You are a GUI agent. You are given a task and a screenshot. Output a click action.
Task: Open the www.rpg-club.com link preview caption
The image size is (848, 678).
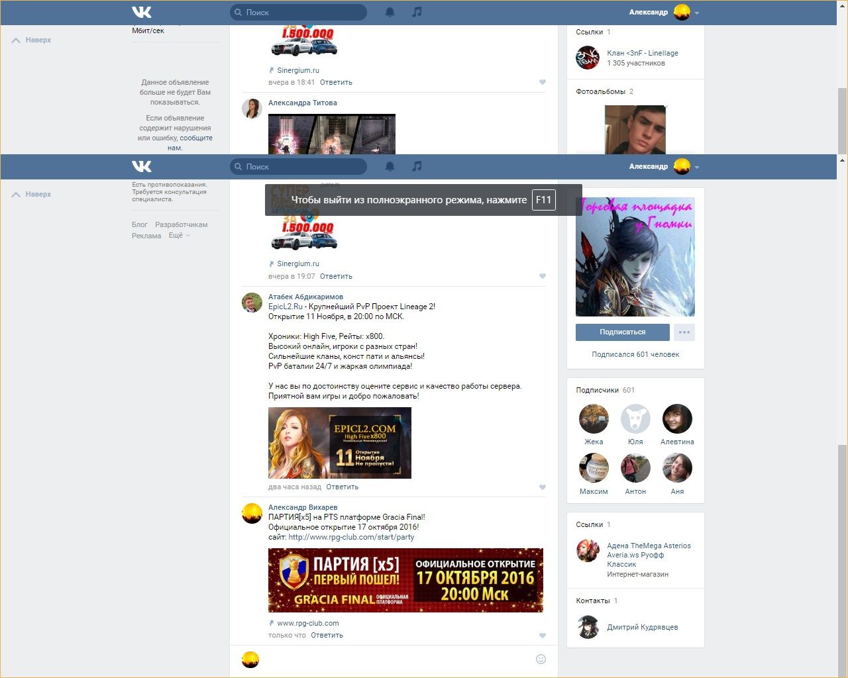tap(308, 623)
